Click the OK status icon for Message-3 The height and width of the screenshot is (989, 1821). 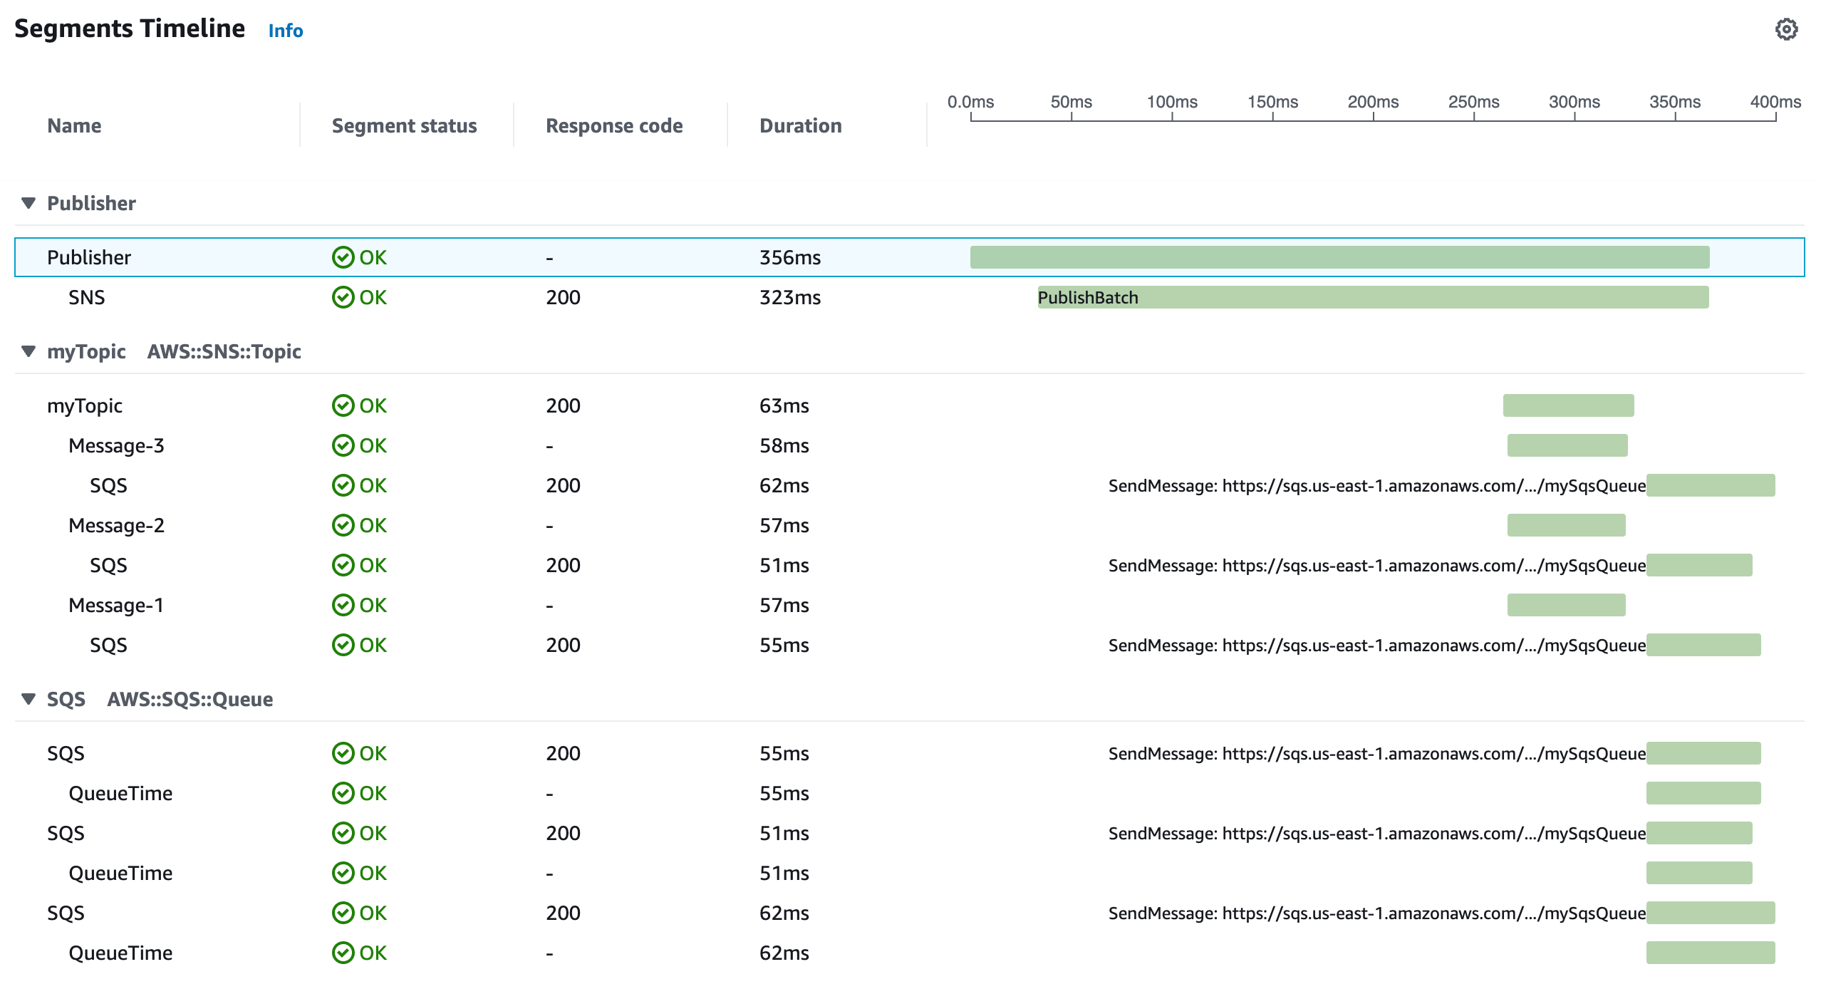[x=344, y=445]
